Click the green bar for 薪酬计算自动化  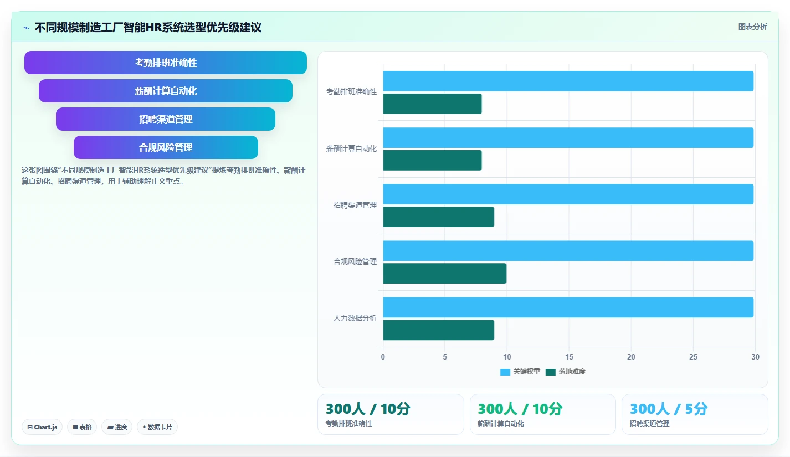[432, 160]
